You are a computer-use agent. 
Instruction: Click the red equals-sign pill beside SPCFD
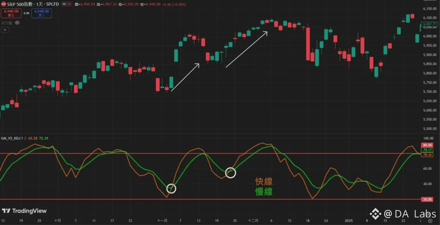click(69, 4)
